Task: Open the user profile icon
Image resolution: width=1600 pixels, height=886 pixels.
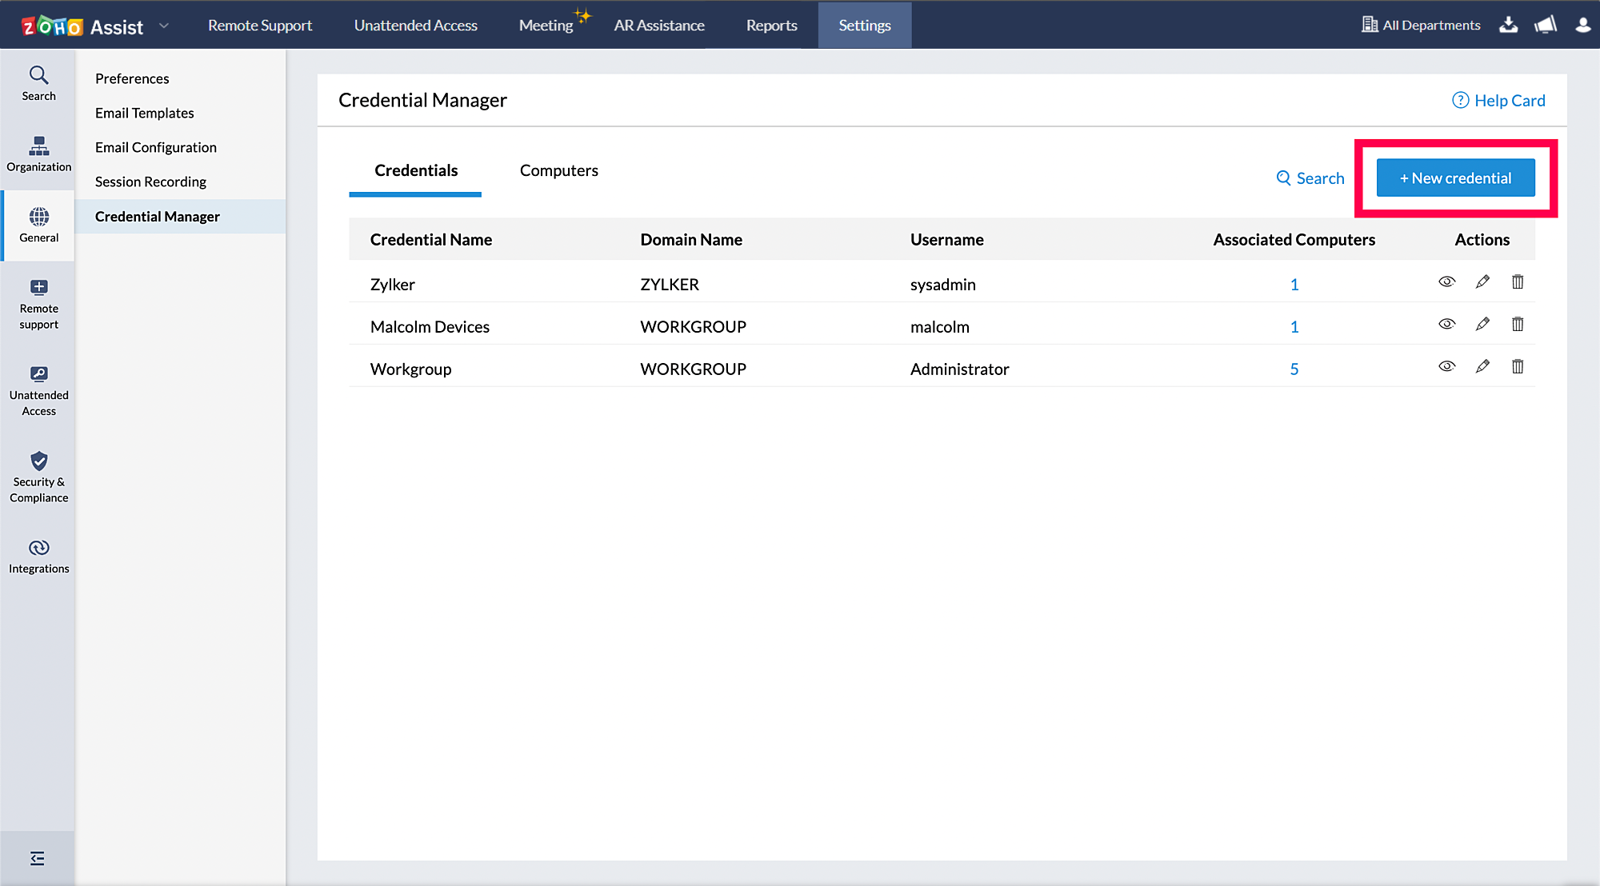Action: coord(1582,25)
